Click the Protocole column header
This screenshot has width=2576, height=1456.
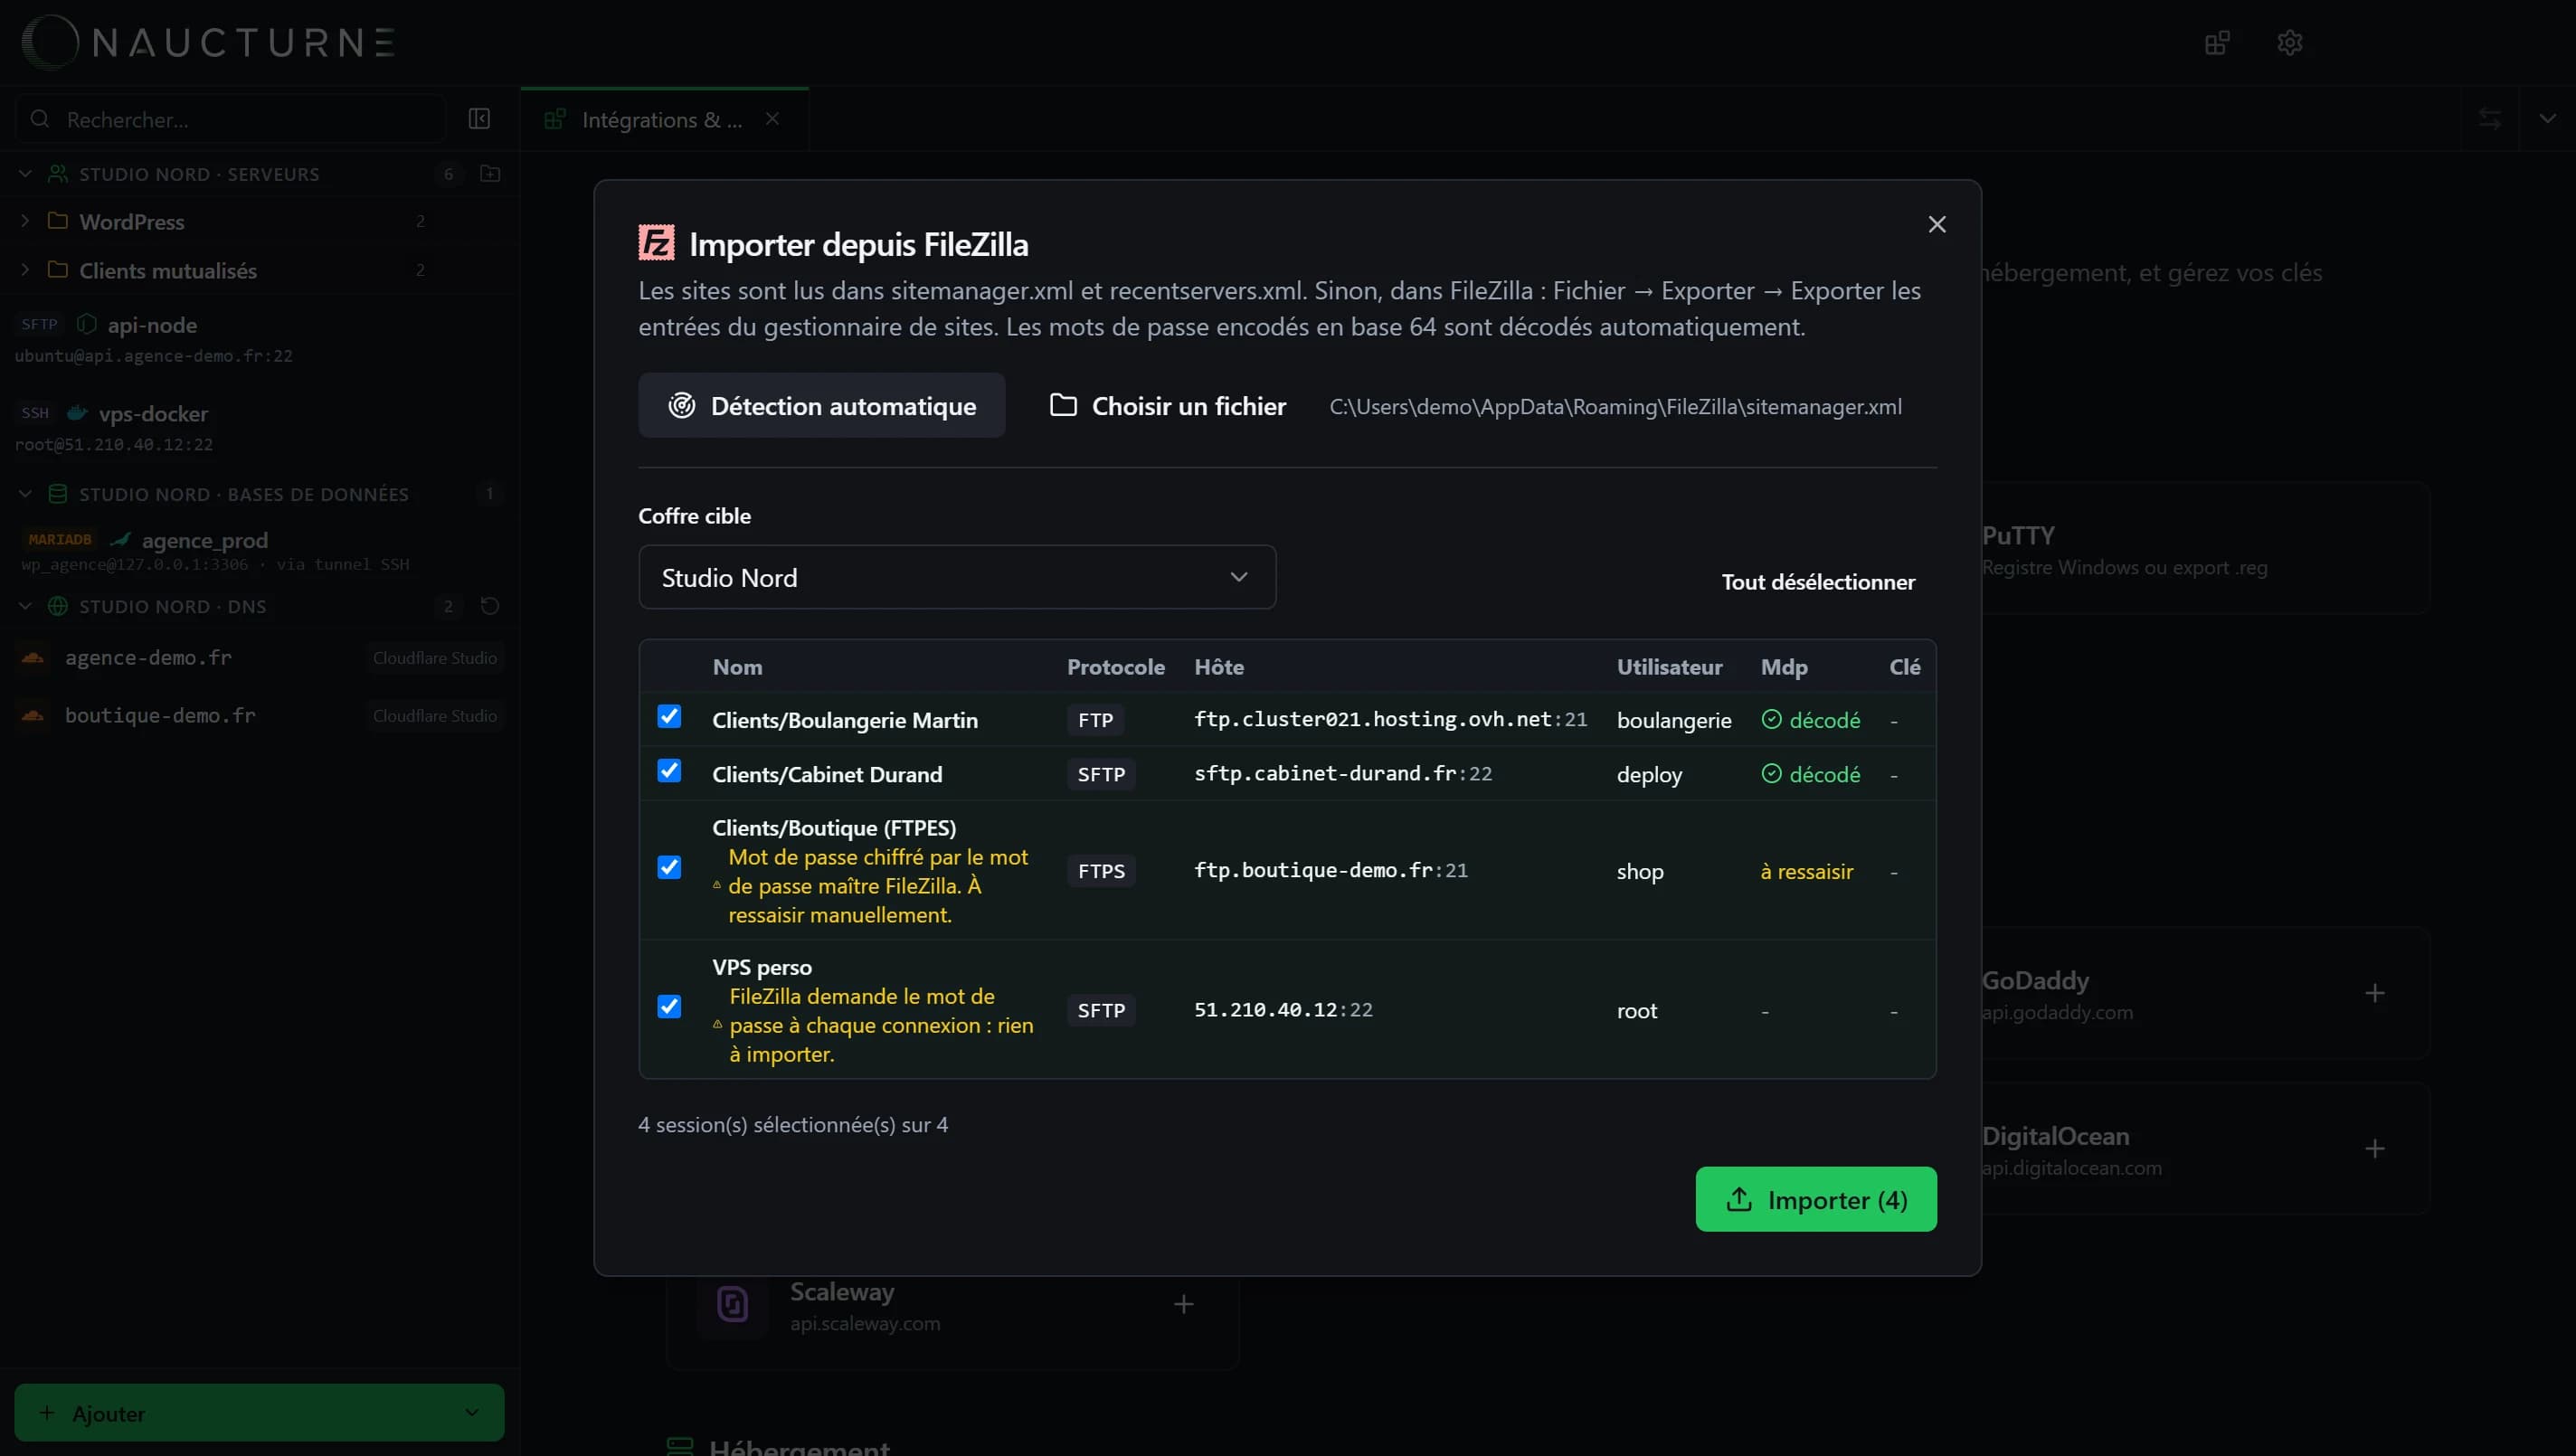tap(1116, 667)
